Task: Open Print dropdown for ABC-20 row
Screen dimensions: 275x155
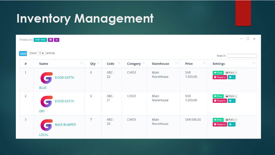Action: (231, 120)
